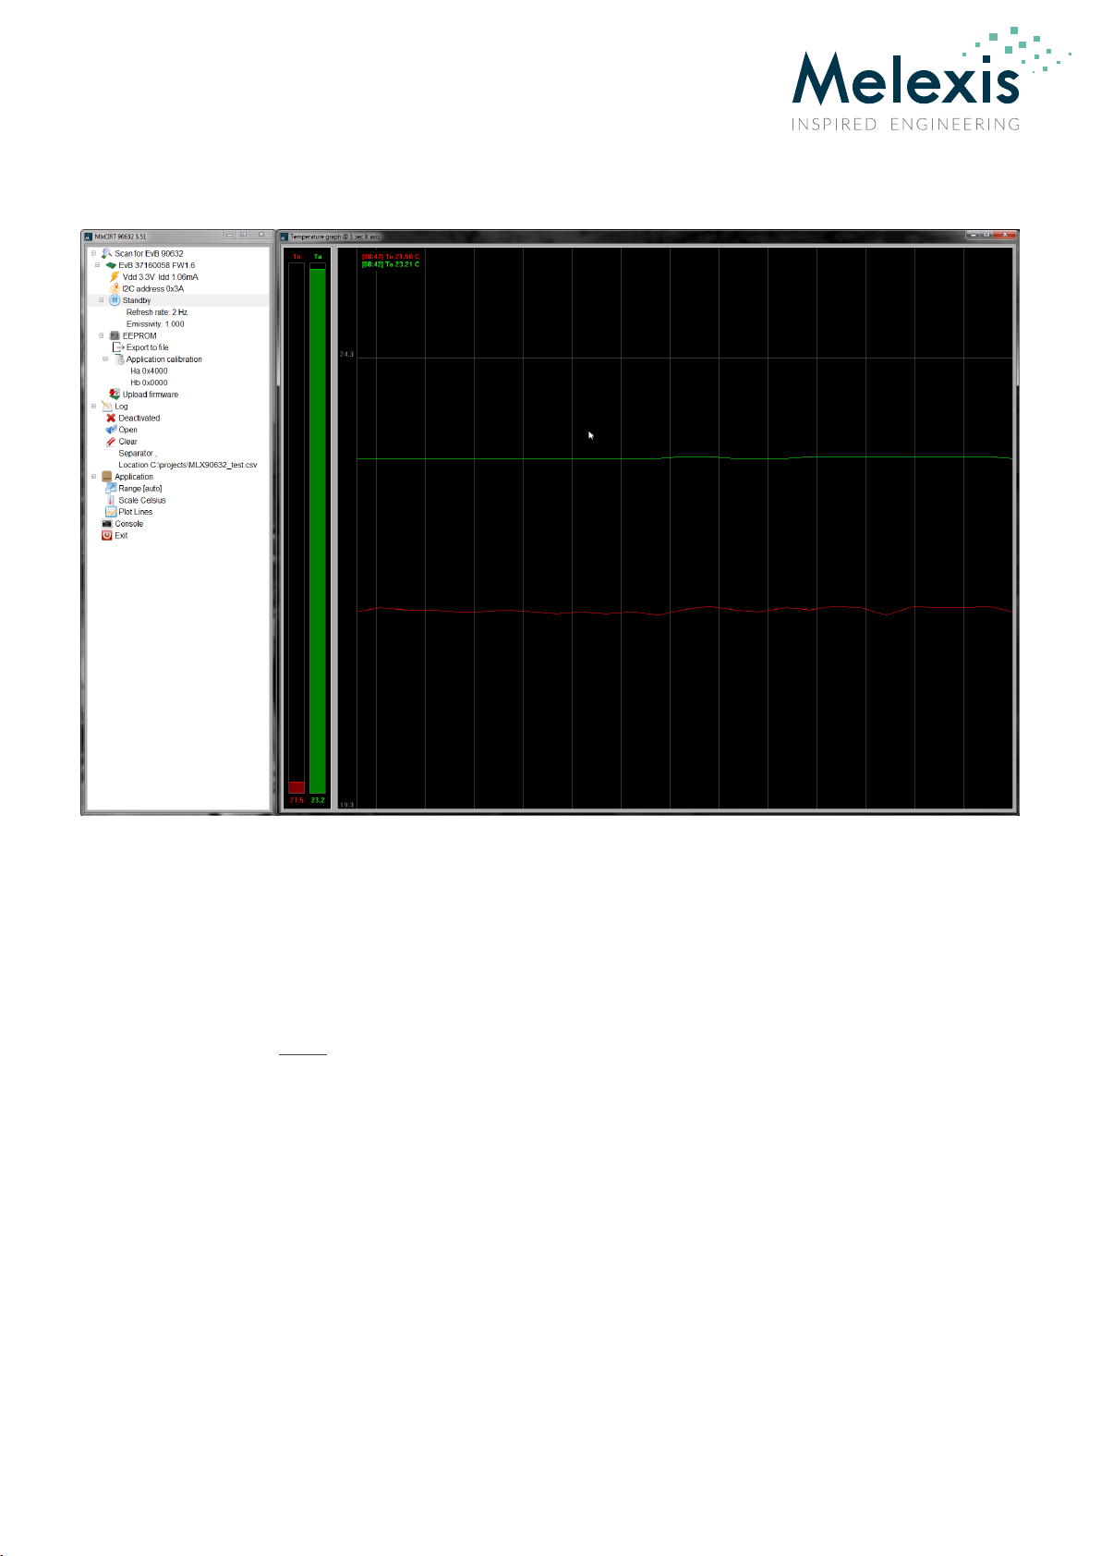
Task: Click the Range [auto] icon
Action: (111, 488)
